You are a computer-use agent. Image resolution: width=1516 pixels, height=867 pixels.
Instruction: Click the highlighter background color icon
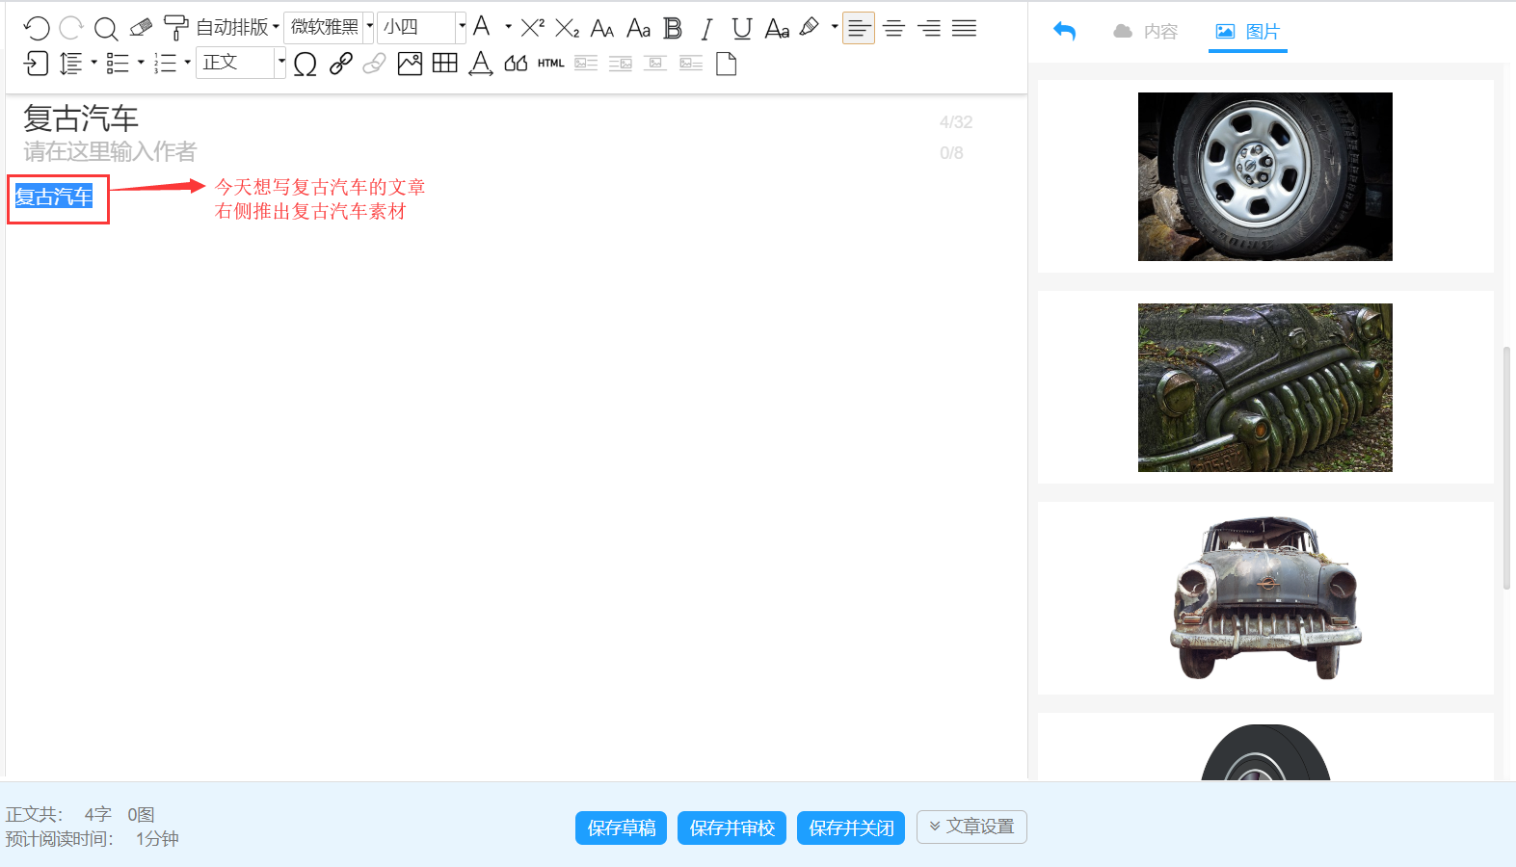click(810, 27)
